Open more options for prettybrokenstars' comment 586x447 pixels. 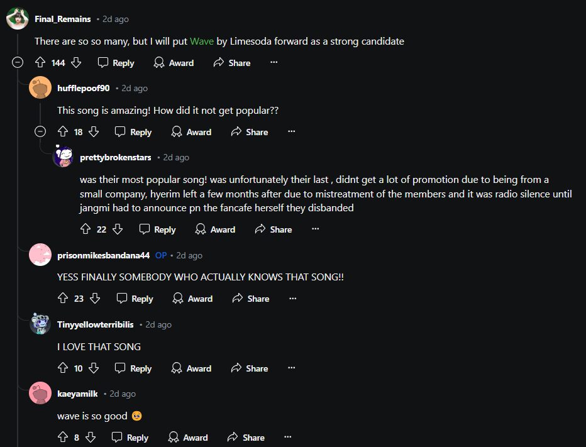[x=314, y=229]
